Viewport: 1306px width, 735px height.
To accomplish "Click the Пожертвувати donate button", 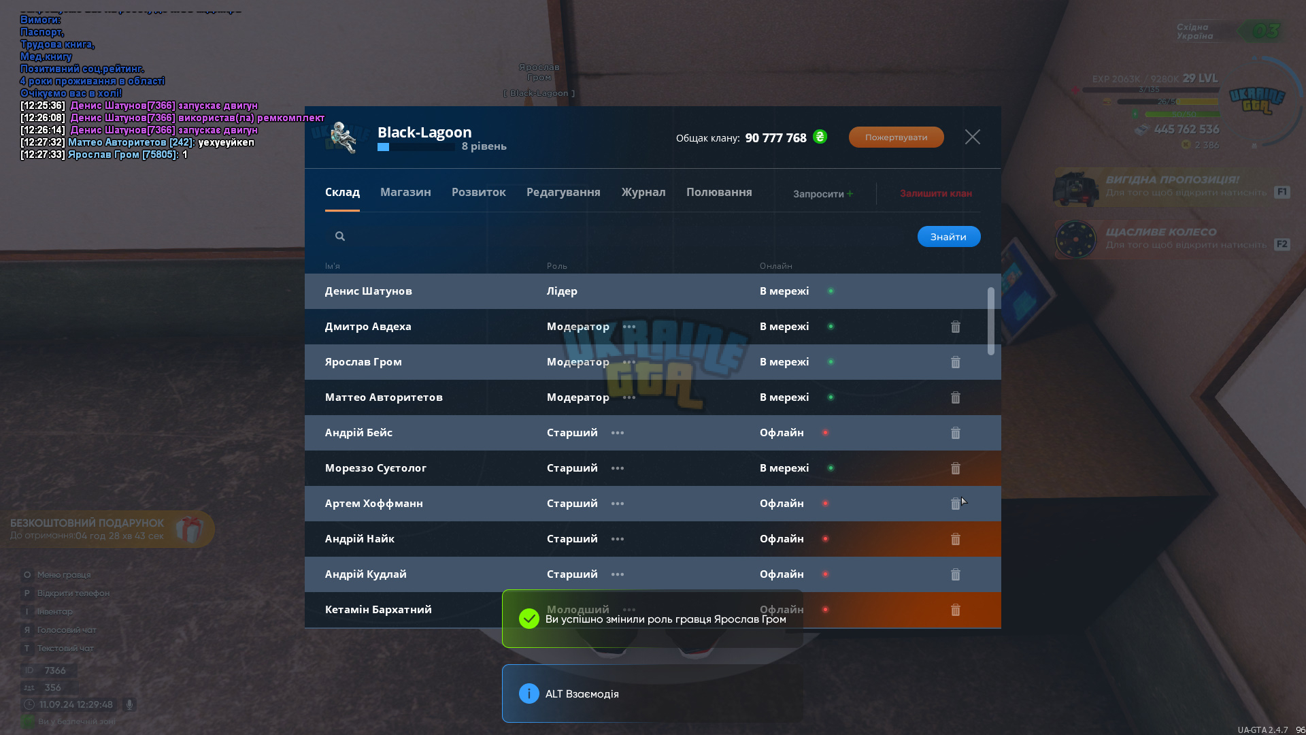I will tap(896, 137).
